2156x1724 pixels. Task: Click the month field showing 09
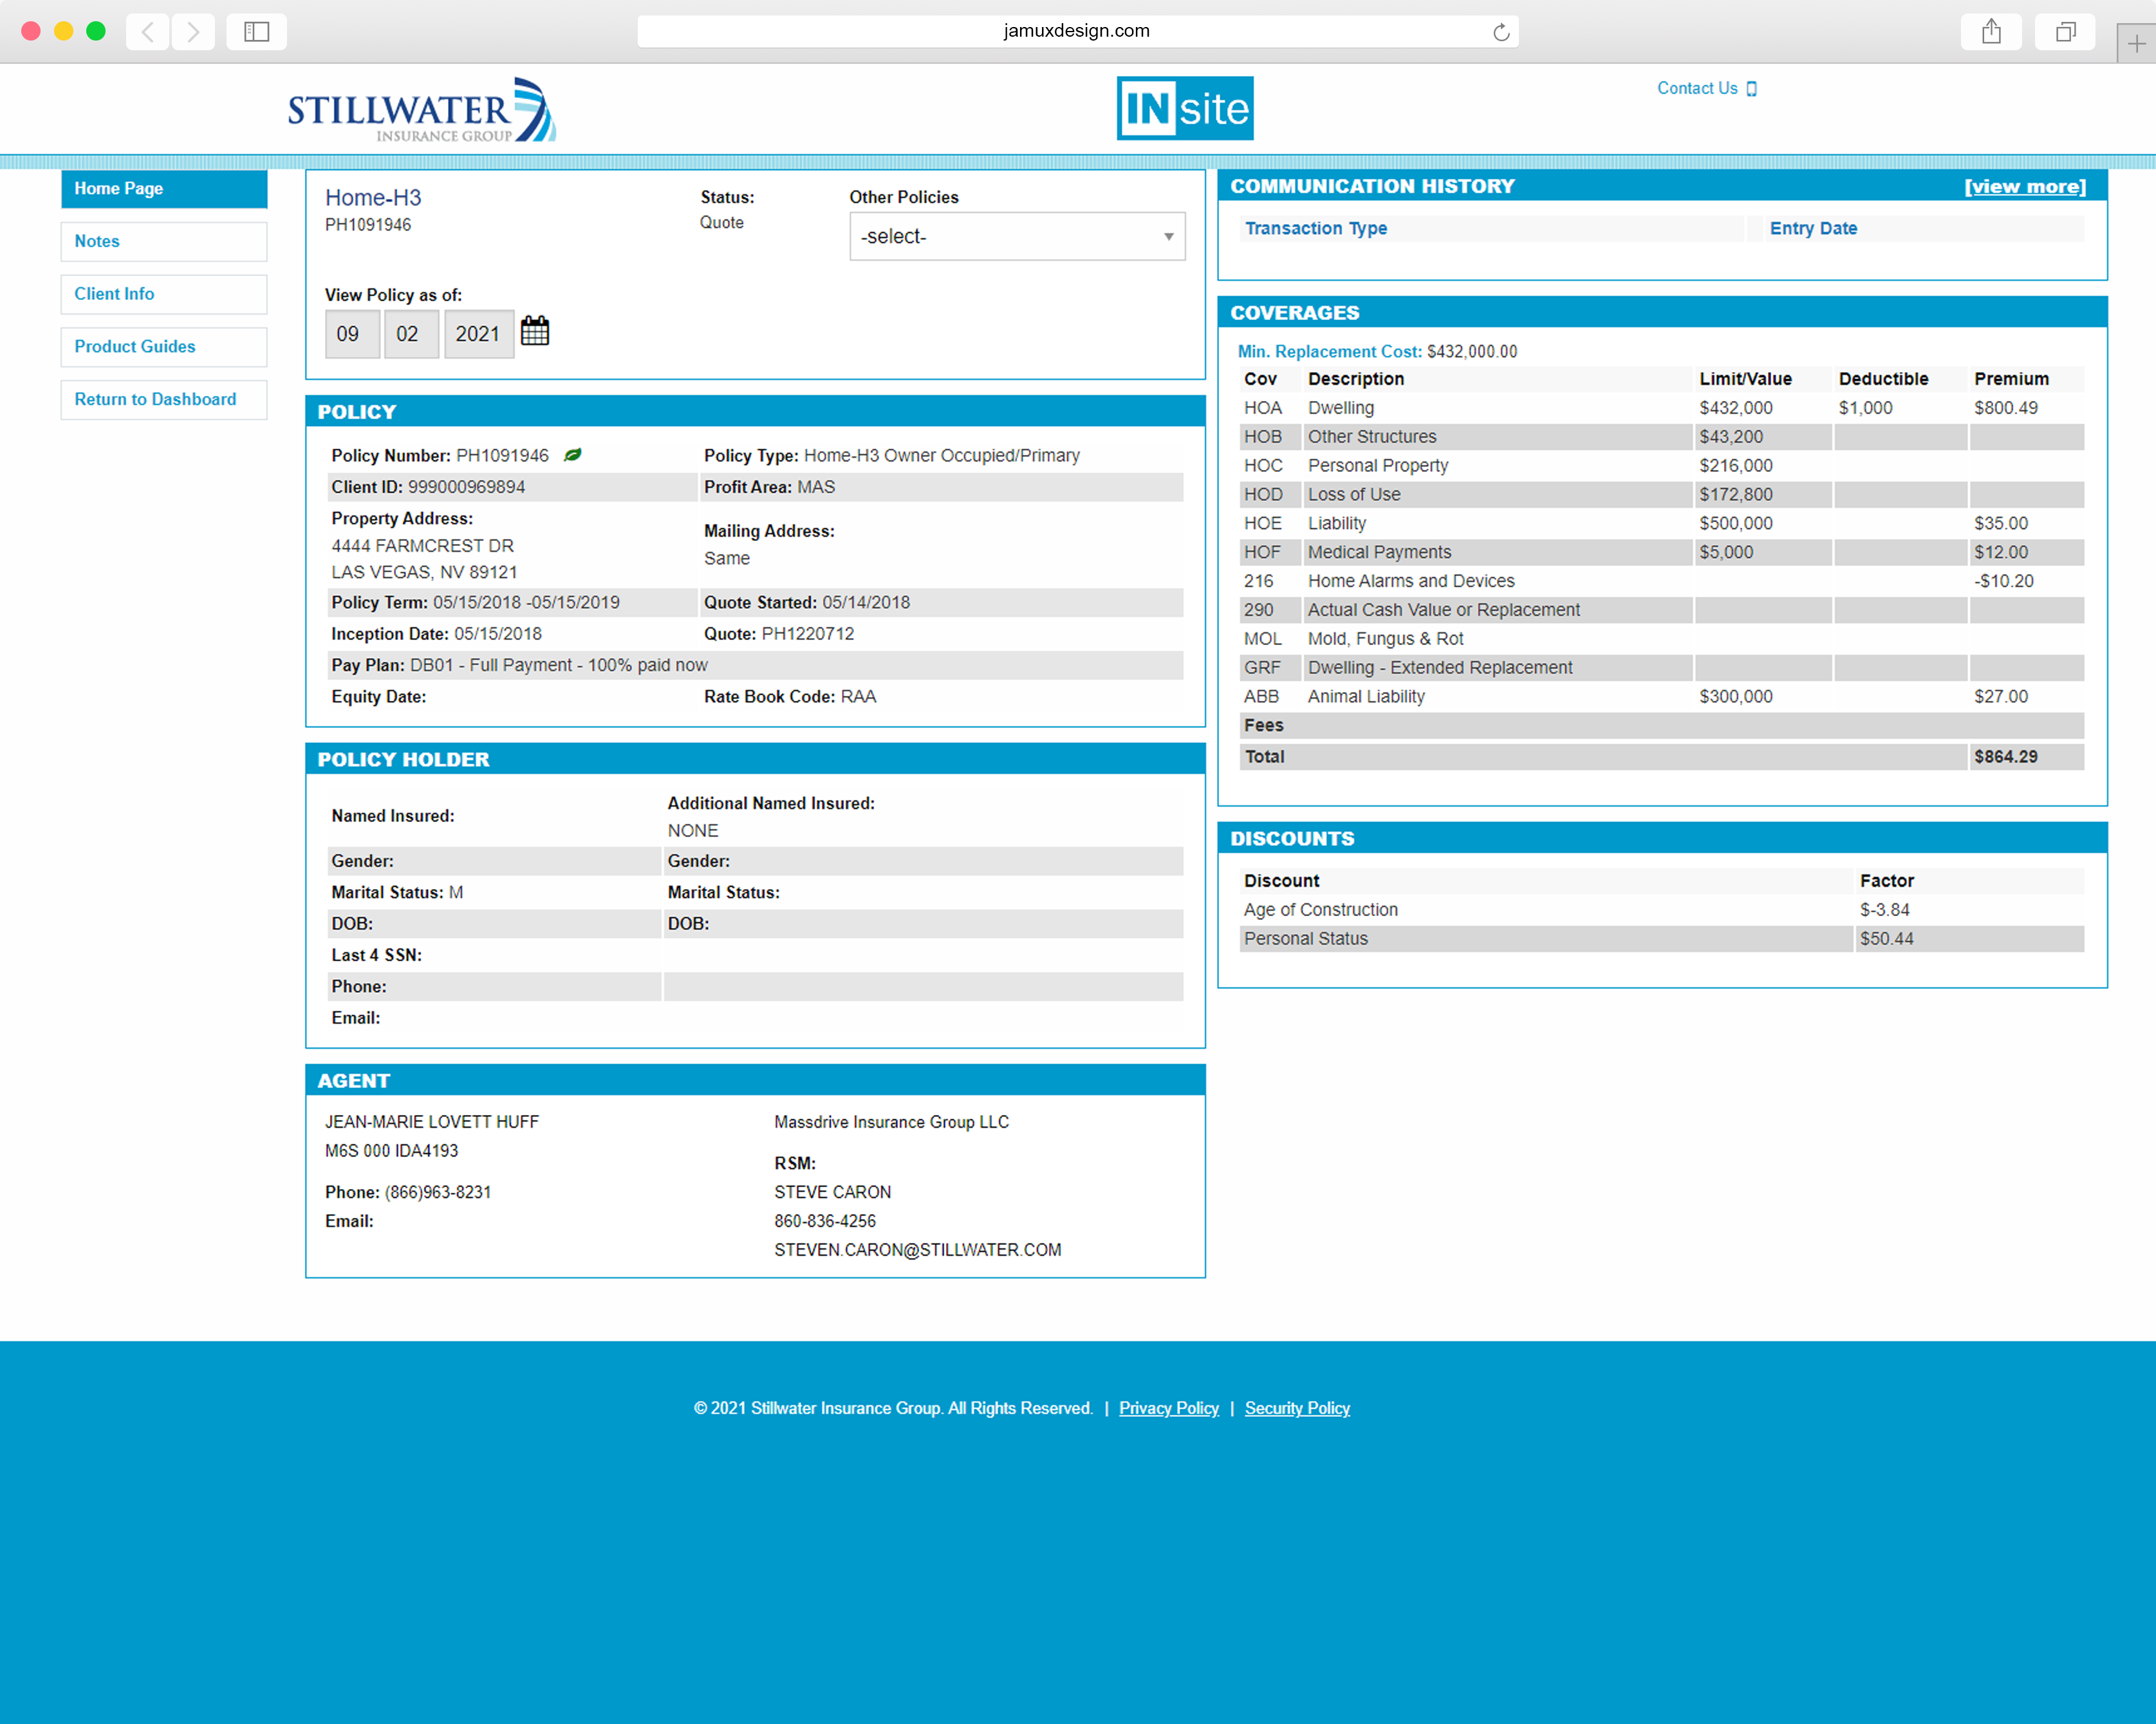(x=352, y=334)
